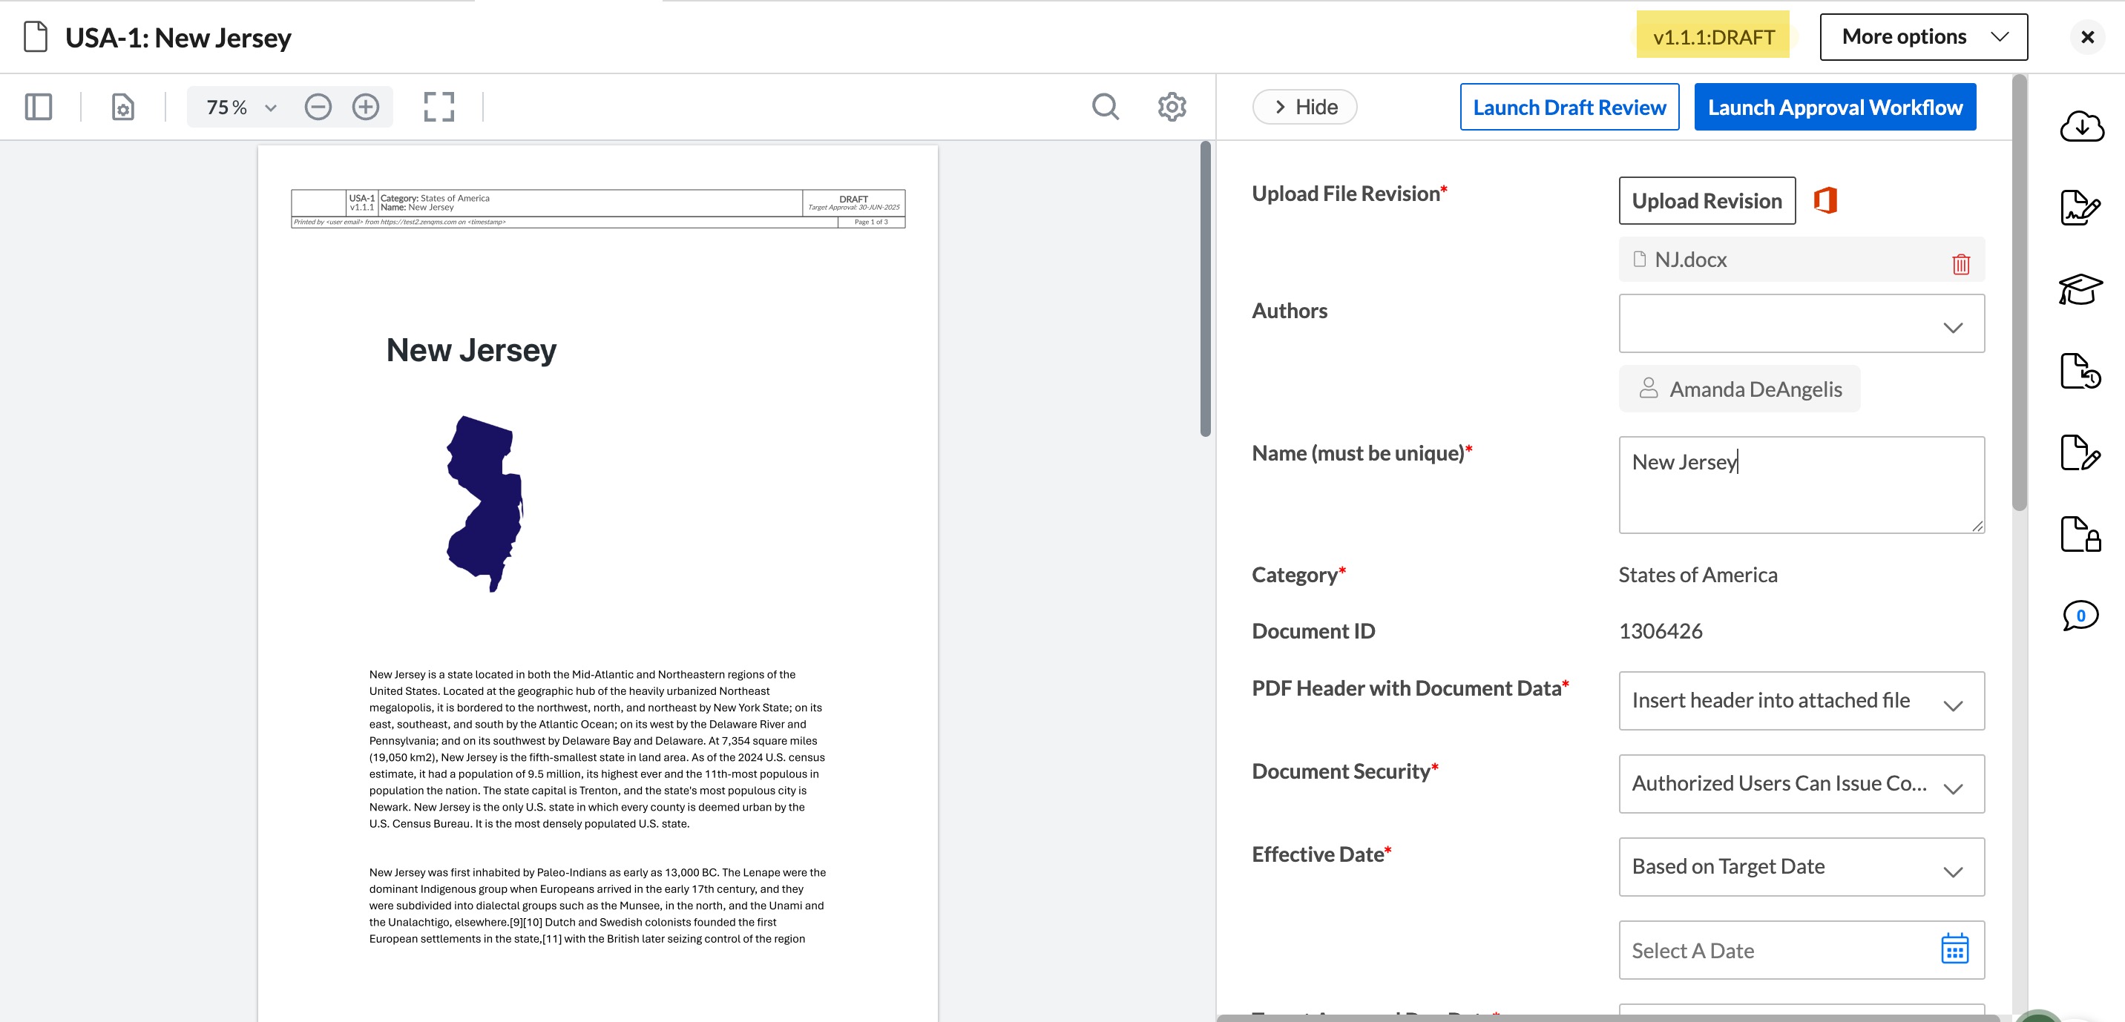Zoom in with the plus icon
This screenshot has width=2125, height=1022.
[x=366, y=108]
